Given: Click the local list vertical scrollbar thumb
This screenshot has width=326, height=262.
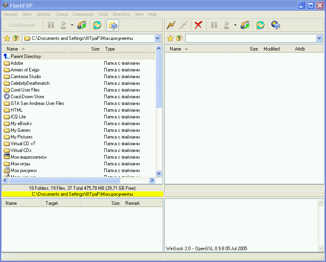Looking at the screenshot, I should click(x=158, y=80).
